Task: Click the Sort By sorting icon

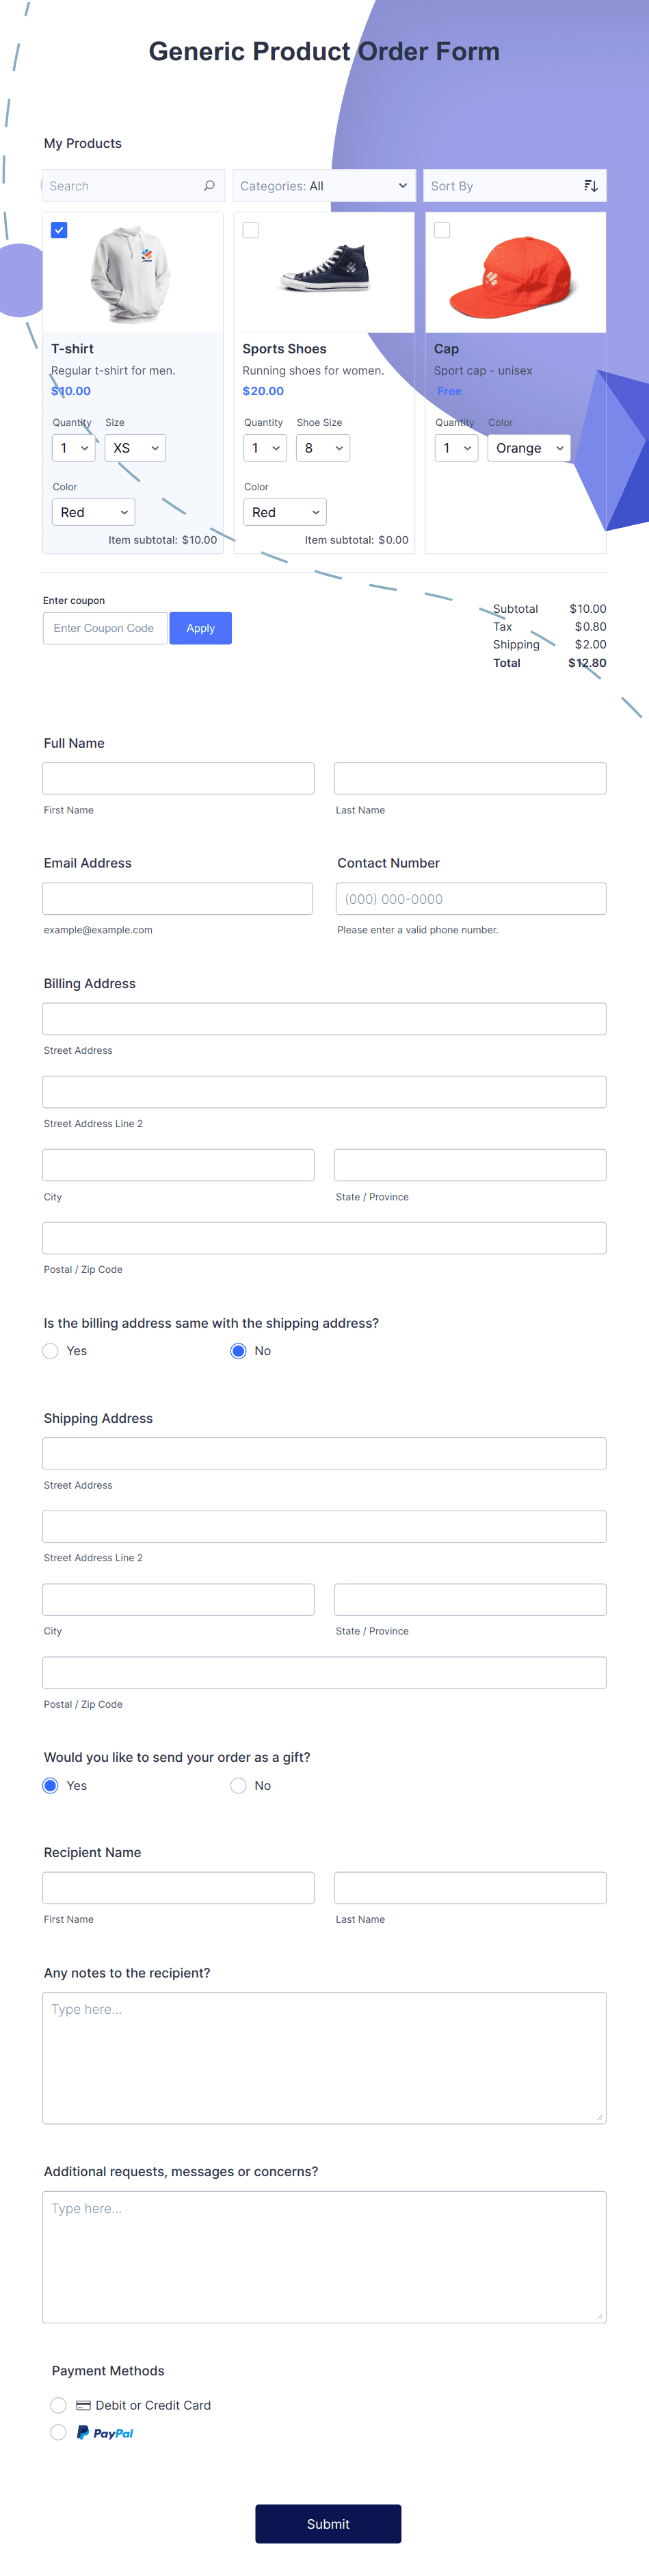Action: pyautogui.click(x=590, y=185)
